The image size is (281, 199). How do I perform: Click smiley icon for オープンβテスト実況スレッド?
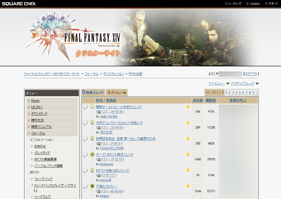92,154
